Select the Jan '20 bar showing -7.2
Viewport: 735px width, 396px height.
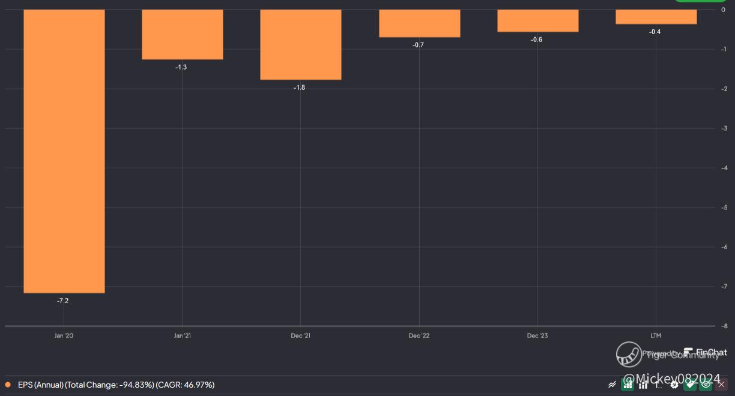point(64,151)
